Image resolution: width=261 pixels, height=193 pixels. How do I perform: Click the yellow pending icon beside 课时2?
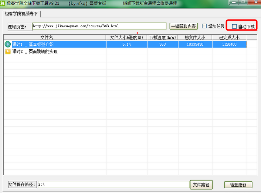click(8, 52)
